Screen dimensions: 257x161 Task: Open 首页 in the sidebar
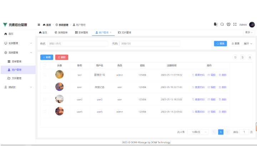click(x=18, y=34)
